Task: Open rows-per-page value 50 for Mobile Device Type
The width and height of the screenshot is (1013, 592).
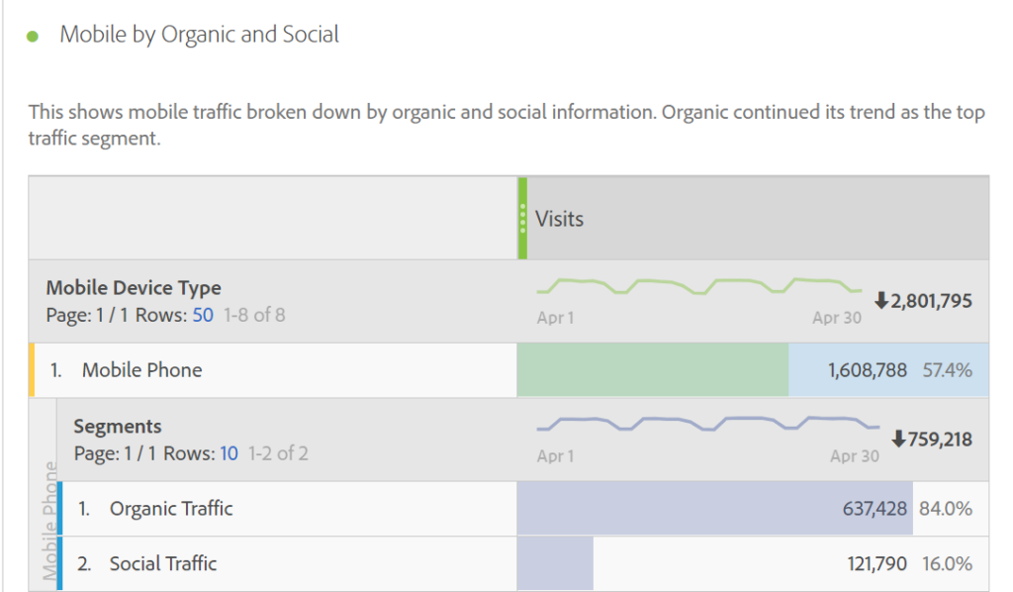Action: tap(203, 316)
